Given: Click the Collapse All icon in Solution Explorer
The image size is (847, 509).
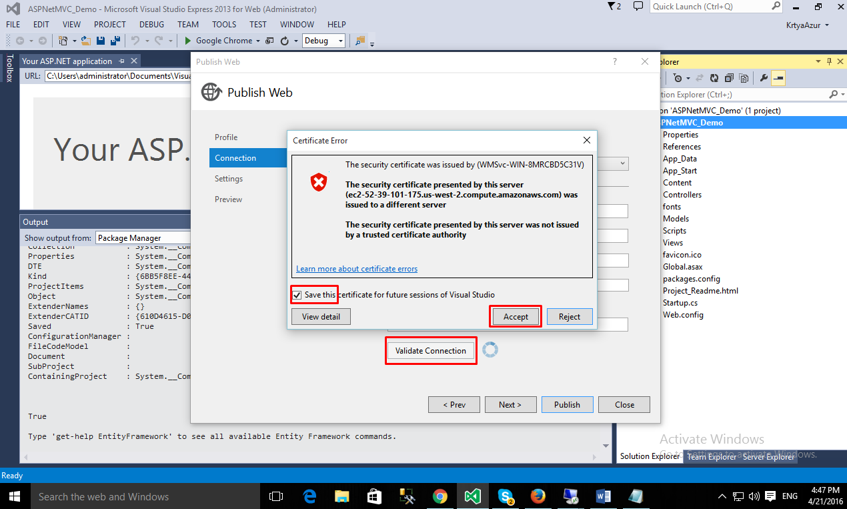Looking at the screenshot, I should (729, 78).
